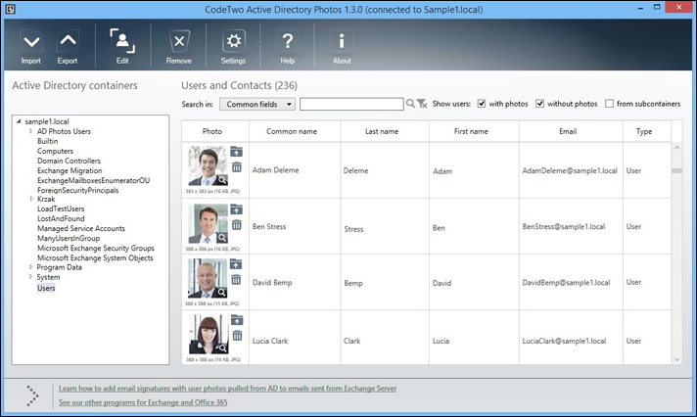Zoom Ben Stress photo magnifier
This screenshot has width=697, height=417.
tap(221, 237)
